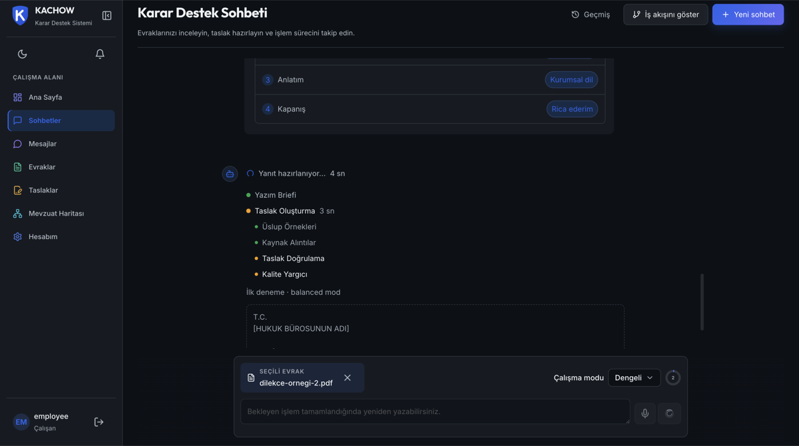Remove selected file dilekce-ornegi-2.pdf
The width and height of the screenshot is (799, 446).
click(348, 378)
